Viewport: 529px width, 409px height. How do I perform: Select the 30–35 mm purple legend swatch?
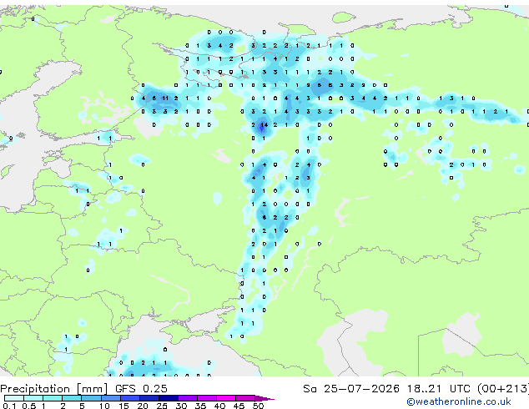(187, 398)
